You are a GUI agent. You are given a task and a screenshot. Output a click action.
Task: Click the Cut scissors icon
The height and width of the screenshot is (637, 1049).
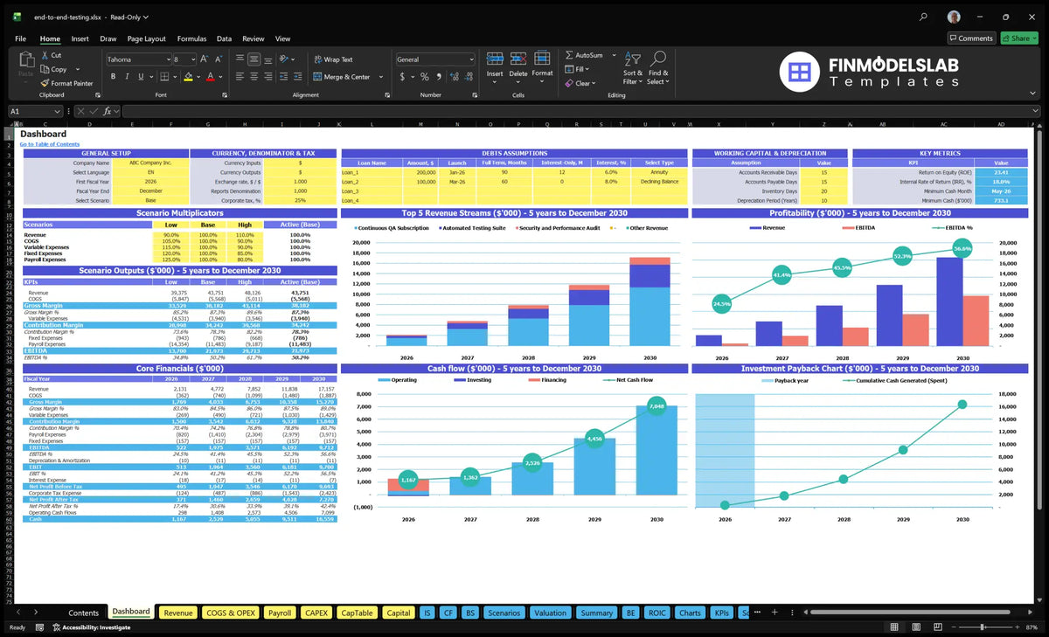[44, 55]
